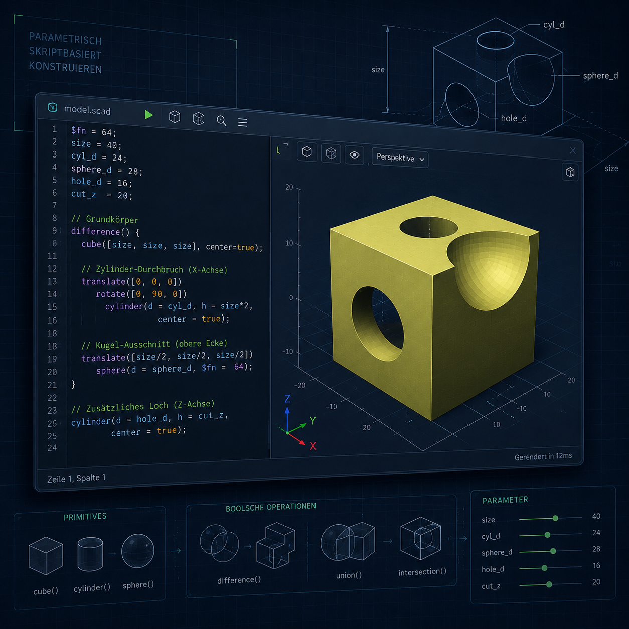The height and width of the screenshot is (629, 629).
Task: Click the cyl_d label in wireframe diagram
Action: tap(554, 24)
